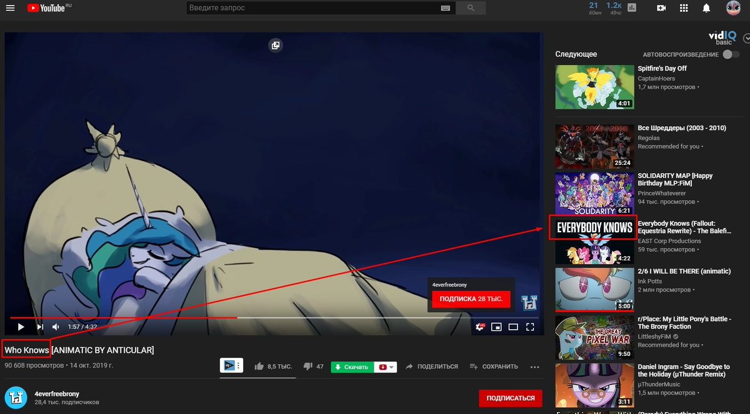Image resolution: width=750 pixels, height=414 pixels.
Task: Open r/Place: My Little Pony's Battle title
Action: [684, 323]
